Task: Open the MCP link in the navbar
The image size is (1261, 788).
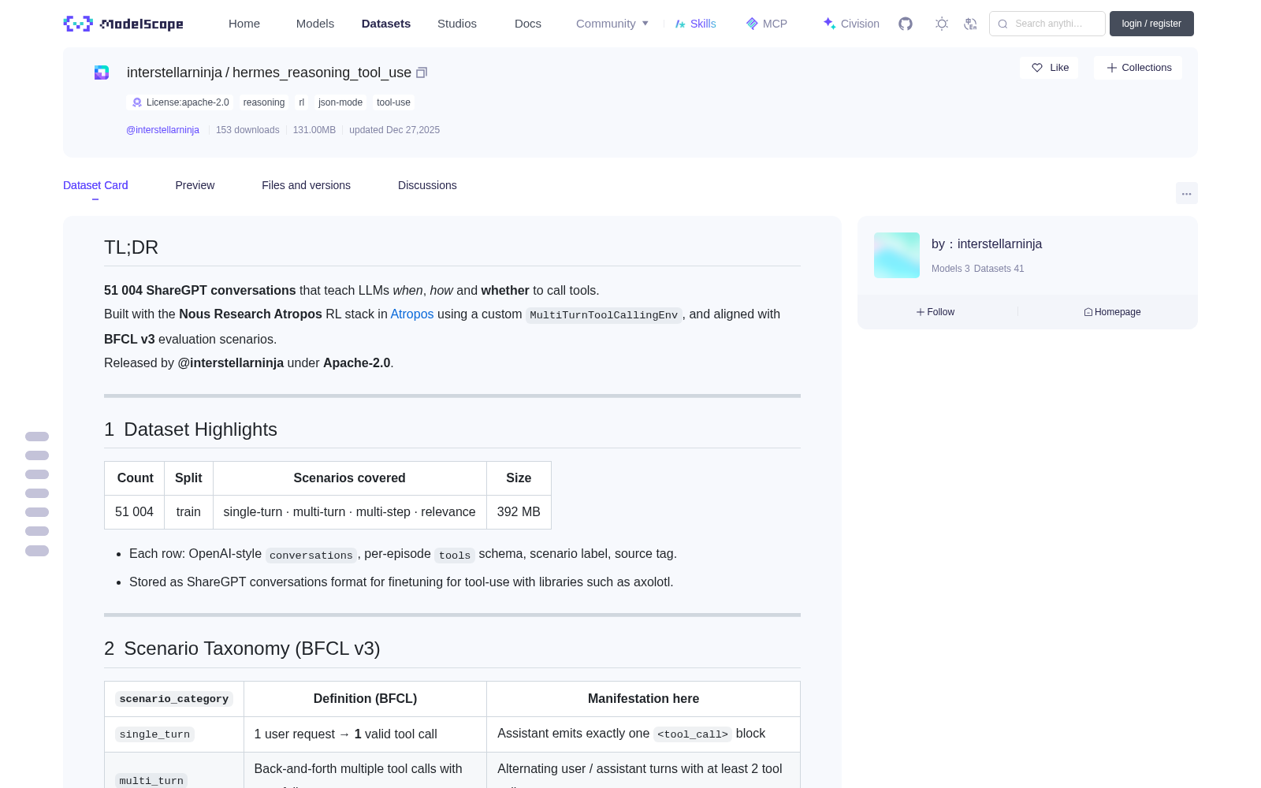Action: (767, 24)
